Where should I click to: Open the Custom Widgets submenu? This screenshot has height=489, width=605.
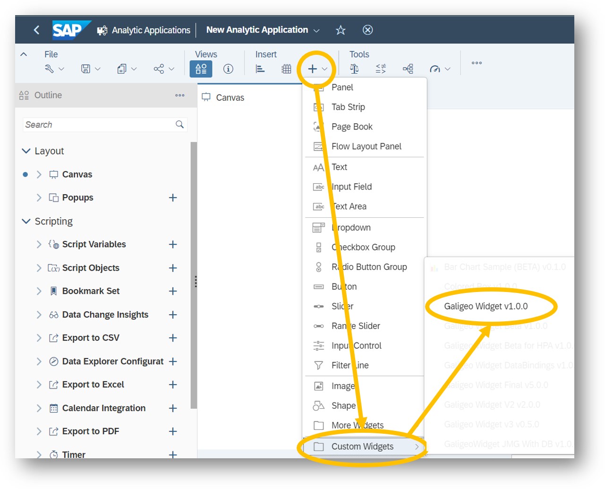(365, 446)
